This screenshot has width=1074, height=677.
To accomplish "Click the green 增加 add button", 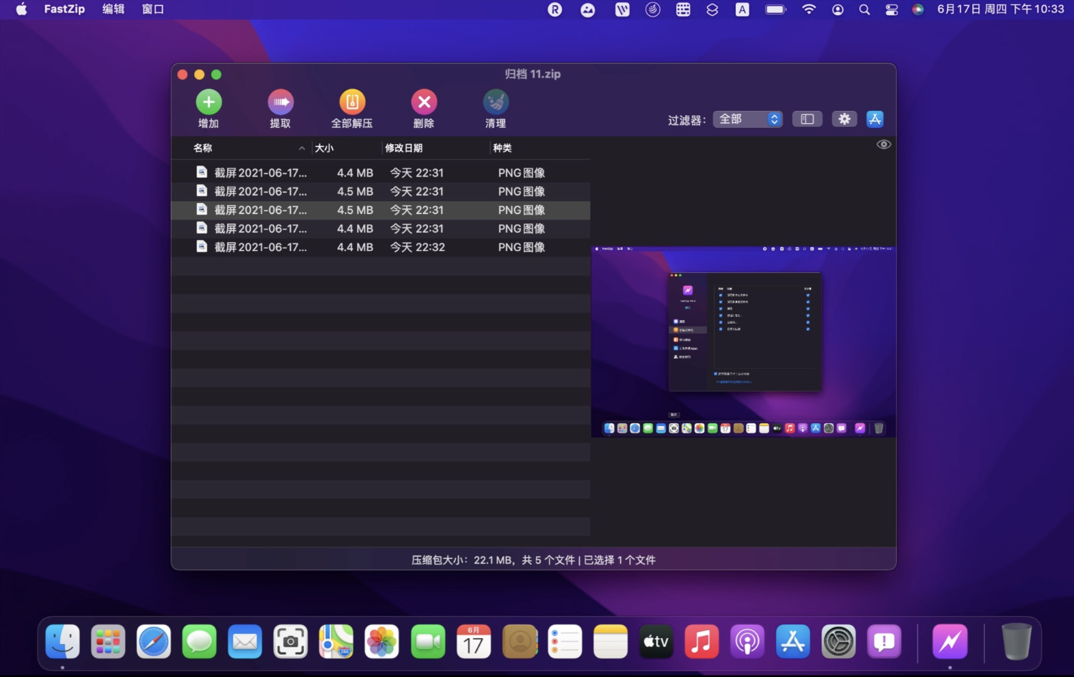I will coord(209,102).
